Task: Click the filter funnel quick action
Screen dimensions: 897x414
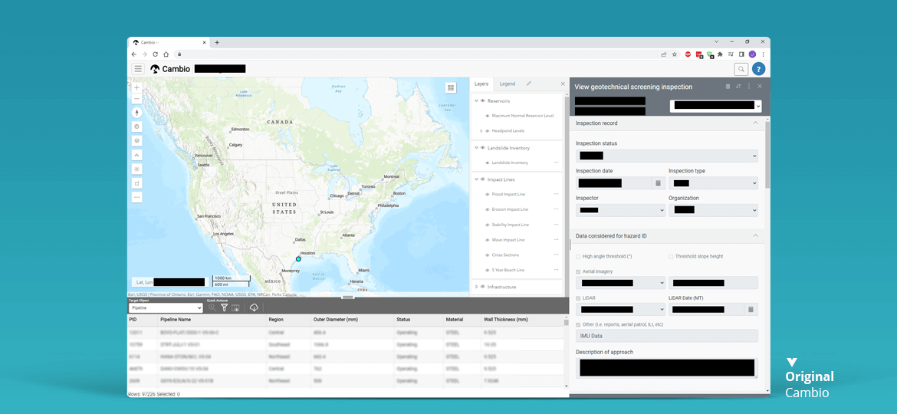Action: (x=225, y=307)
